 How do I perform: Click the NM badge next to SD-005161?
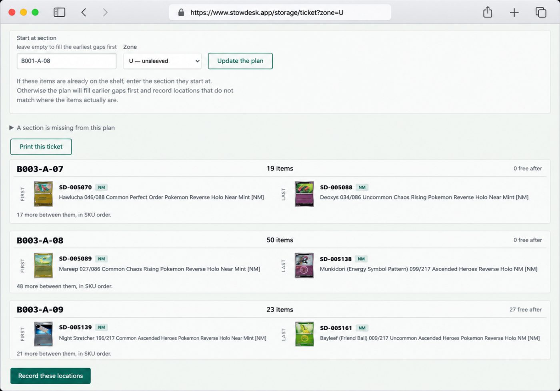click(362, 328)
